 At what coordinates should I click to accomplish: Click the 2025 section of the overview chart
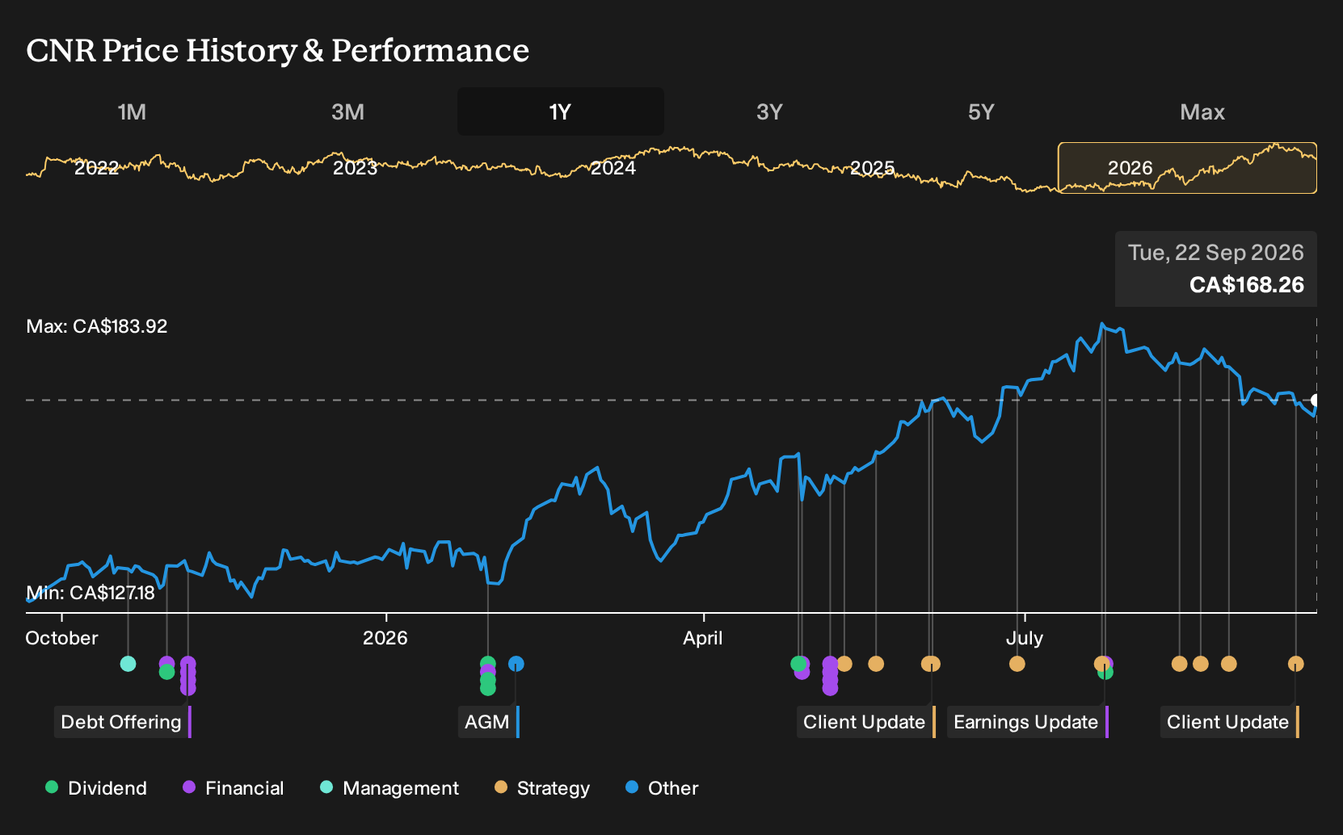click(872, 168)
